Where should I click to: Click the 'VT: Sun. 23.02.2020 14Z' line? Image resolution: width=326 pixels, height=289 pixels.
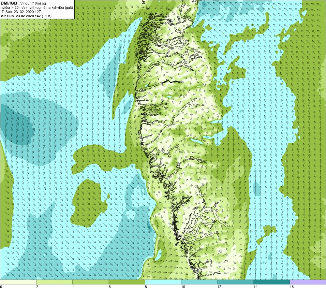[x=21, y=16]
